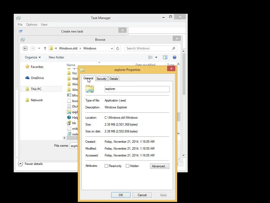Image resolution: width=270 pixels, height=203 pixels.
Task: Select Network in navigation pane
Action: click(x=34, y=100)
